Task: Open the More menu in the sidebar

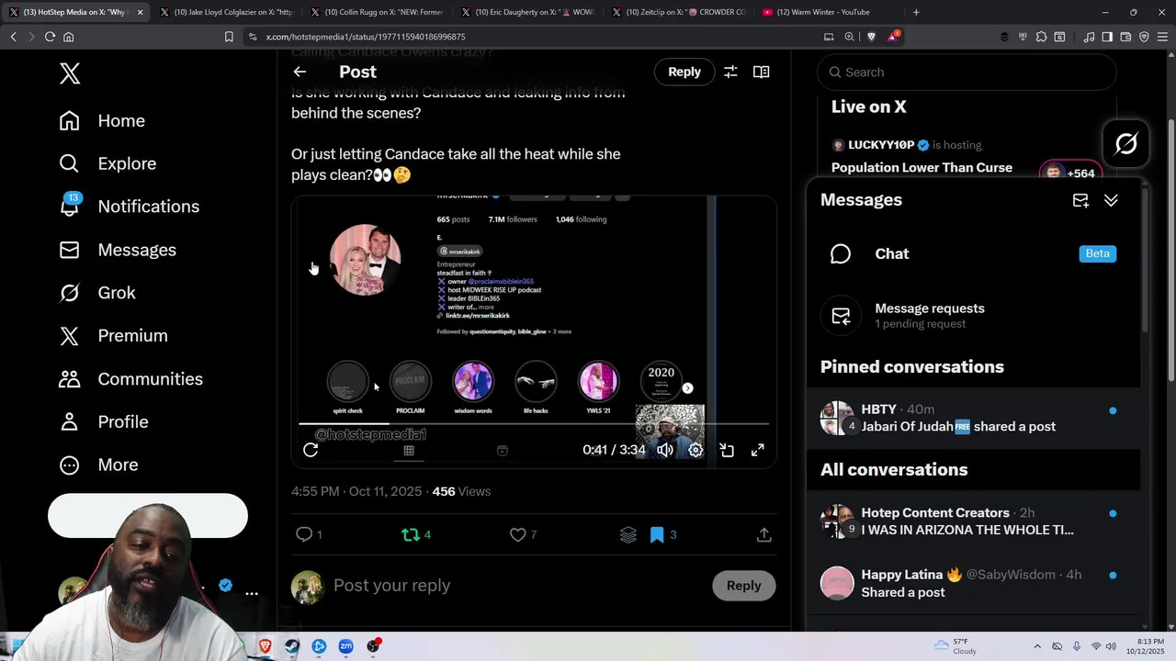Action: coord(98,465)
